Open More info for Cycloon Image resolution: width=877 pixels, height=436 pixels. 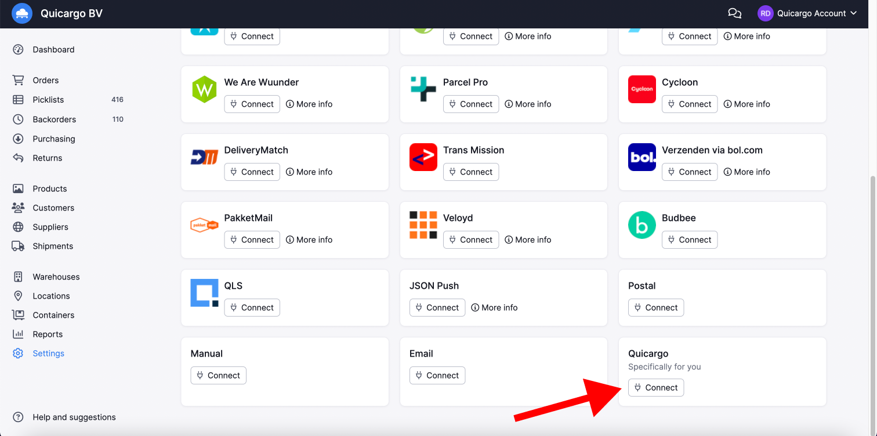(747, 104)
